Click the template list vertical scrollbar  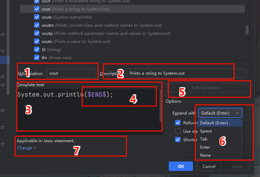(247, 30)
